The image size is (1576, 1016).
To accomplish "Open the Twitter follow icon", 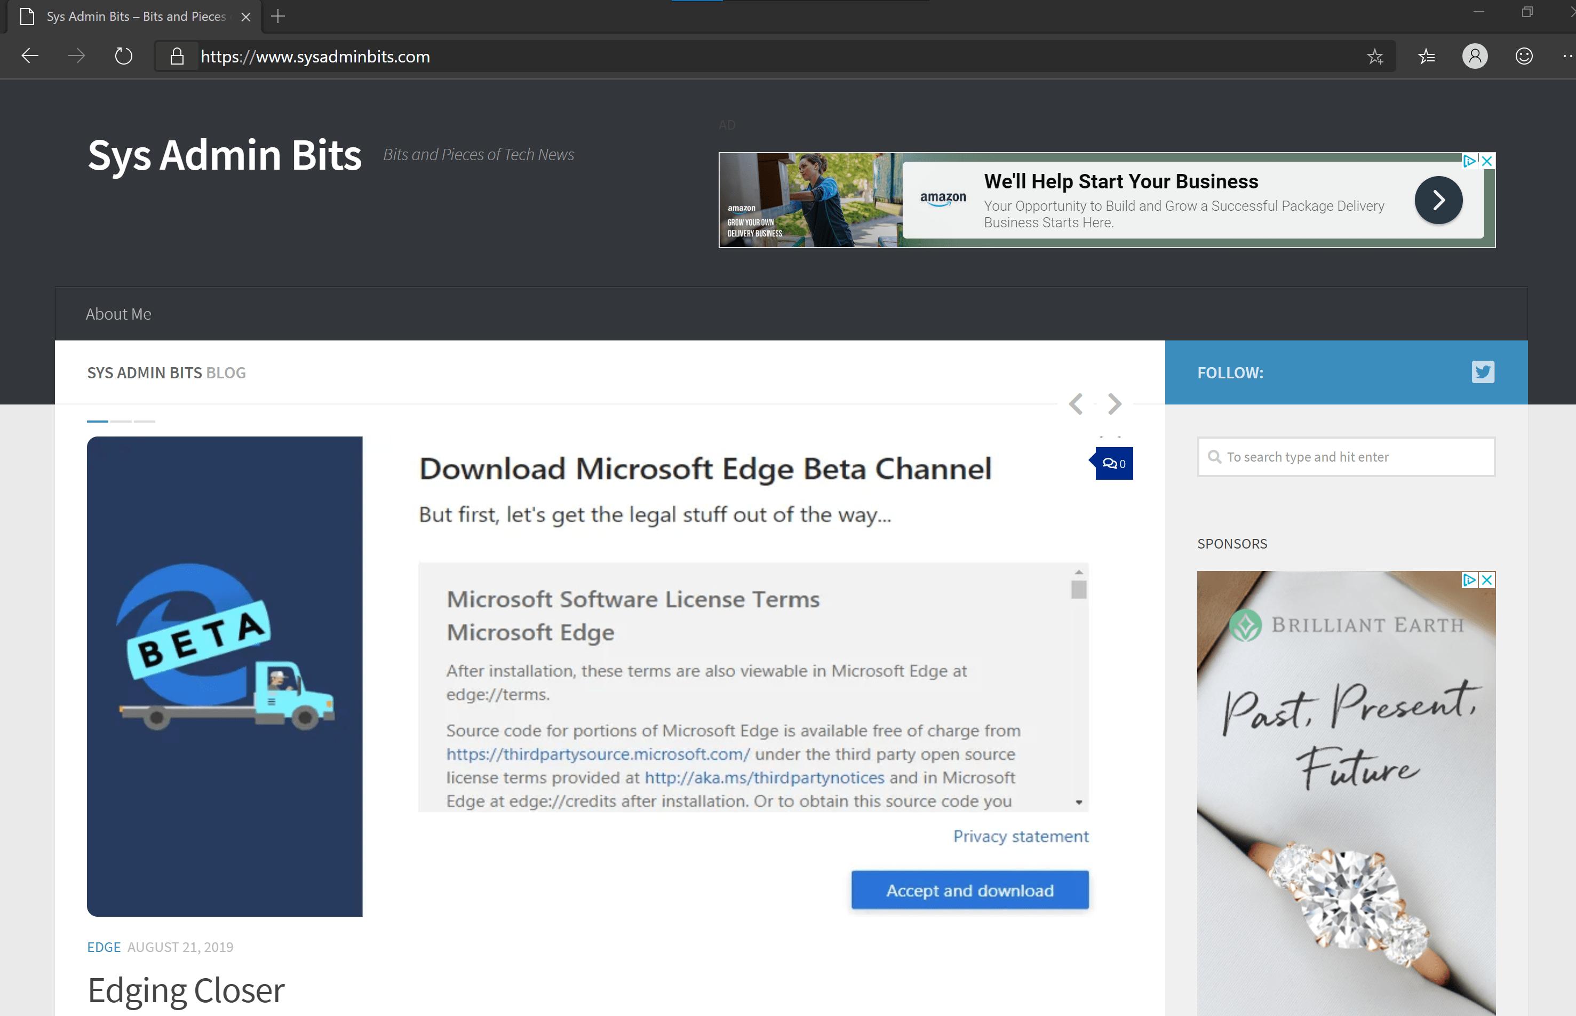I will click(x=1482, y=372).
